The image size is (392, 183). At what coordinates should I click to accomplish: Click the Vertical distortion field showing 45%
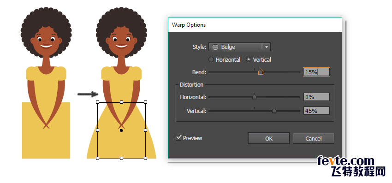click(316, 111)
